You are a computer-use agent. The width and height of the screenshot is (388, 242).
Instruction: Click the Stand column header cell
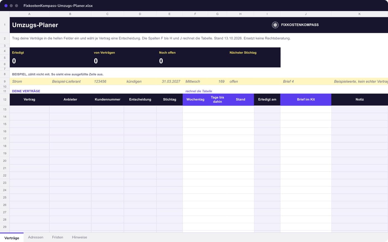pos(241,100)
